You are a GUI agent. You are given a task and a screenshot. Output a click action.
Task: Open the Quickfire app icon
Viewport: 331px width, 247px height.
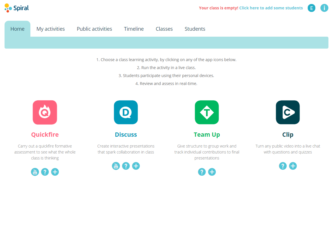(x=45, y=112)
